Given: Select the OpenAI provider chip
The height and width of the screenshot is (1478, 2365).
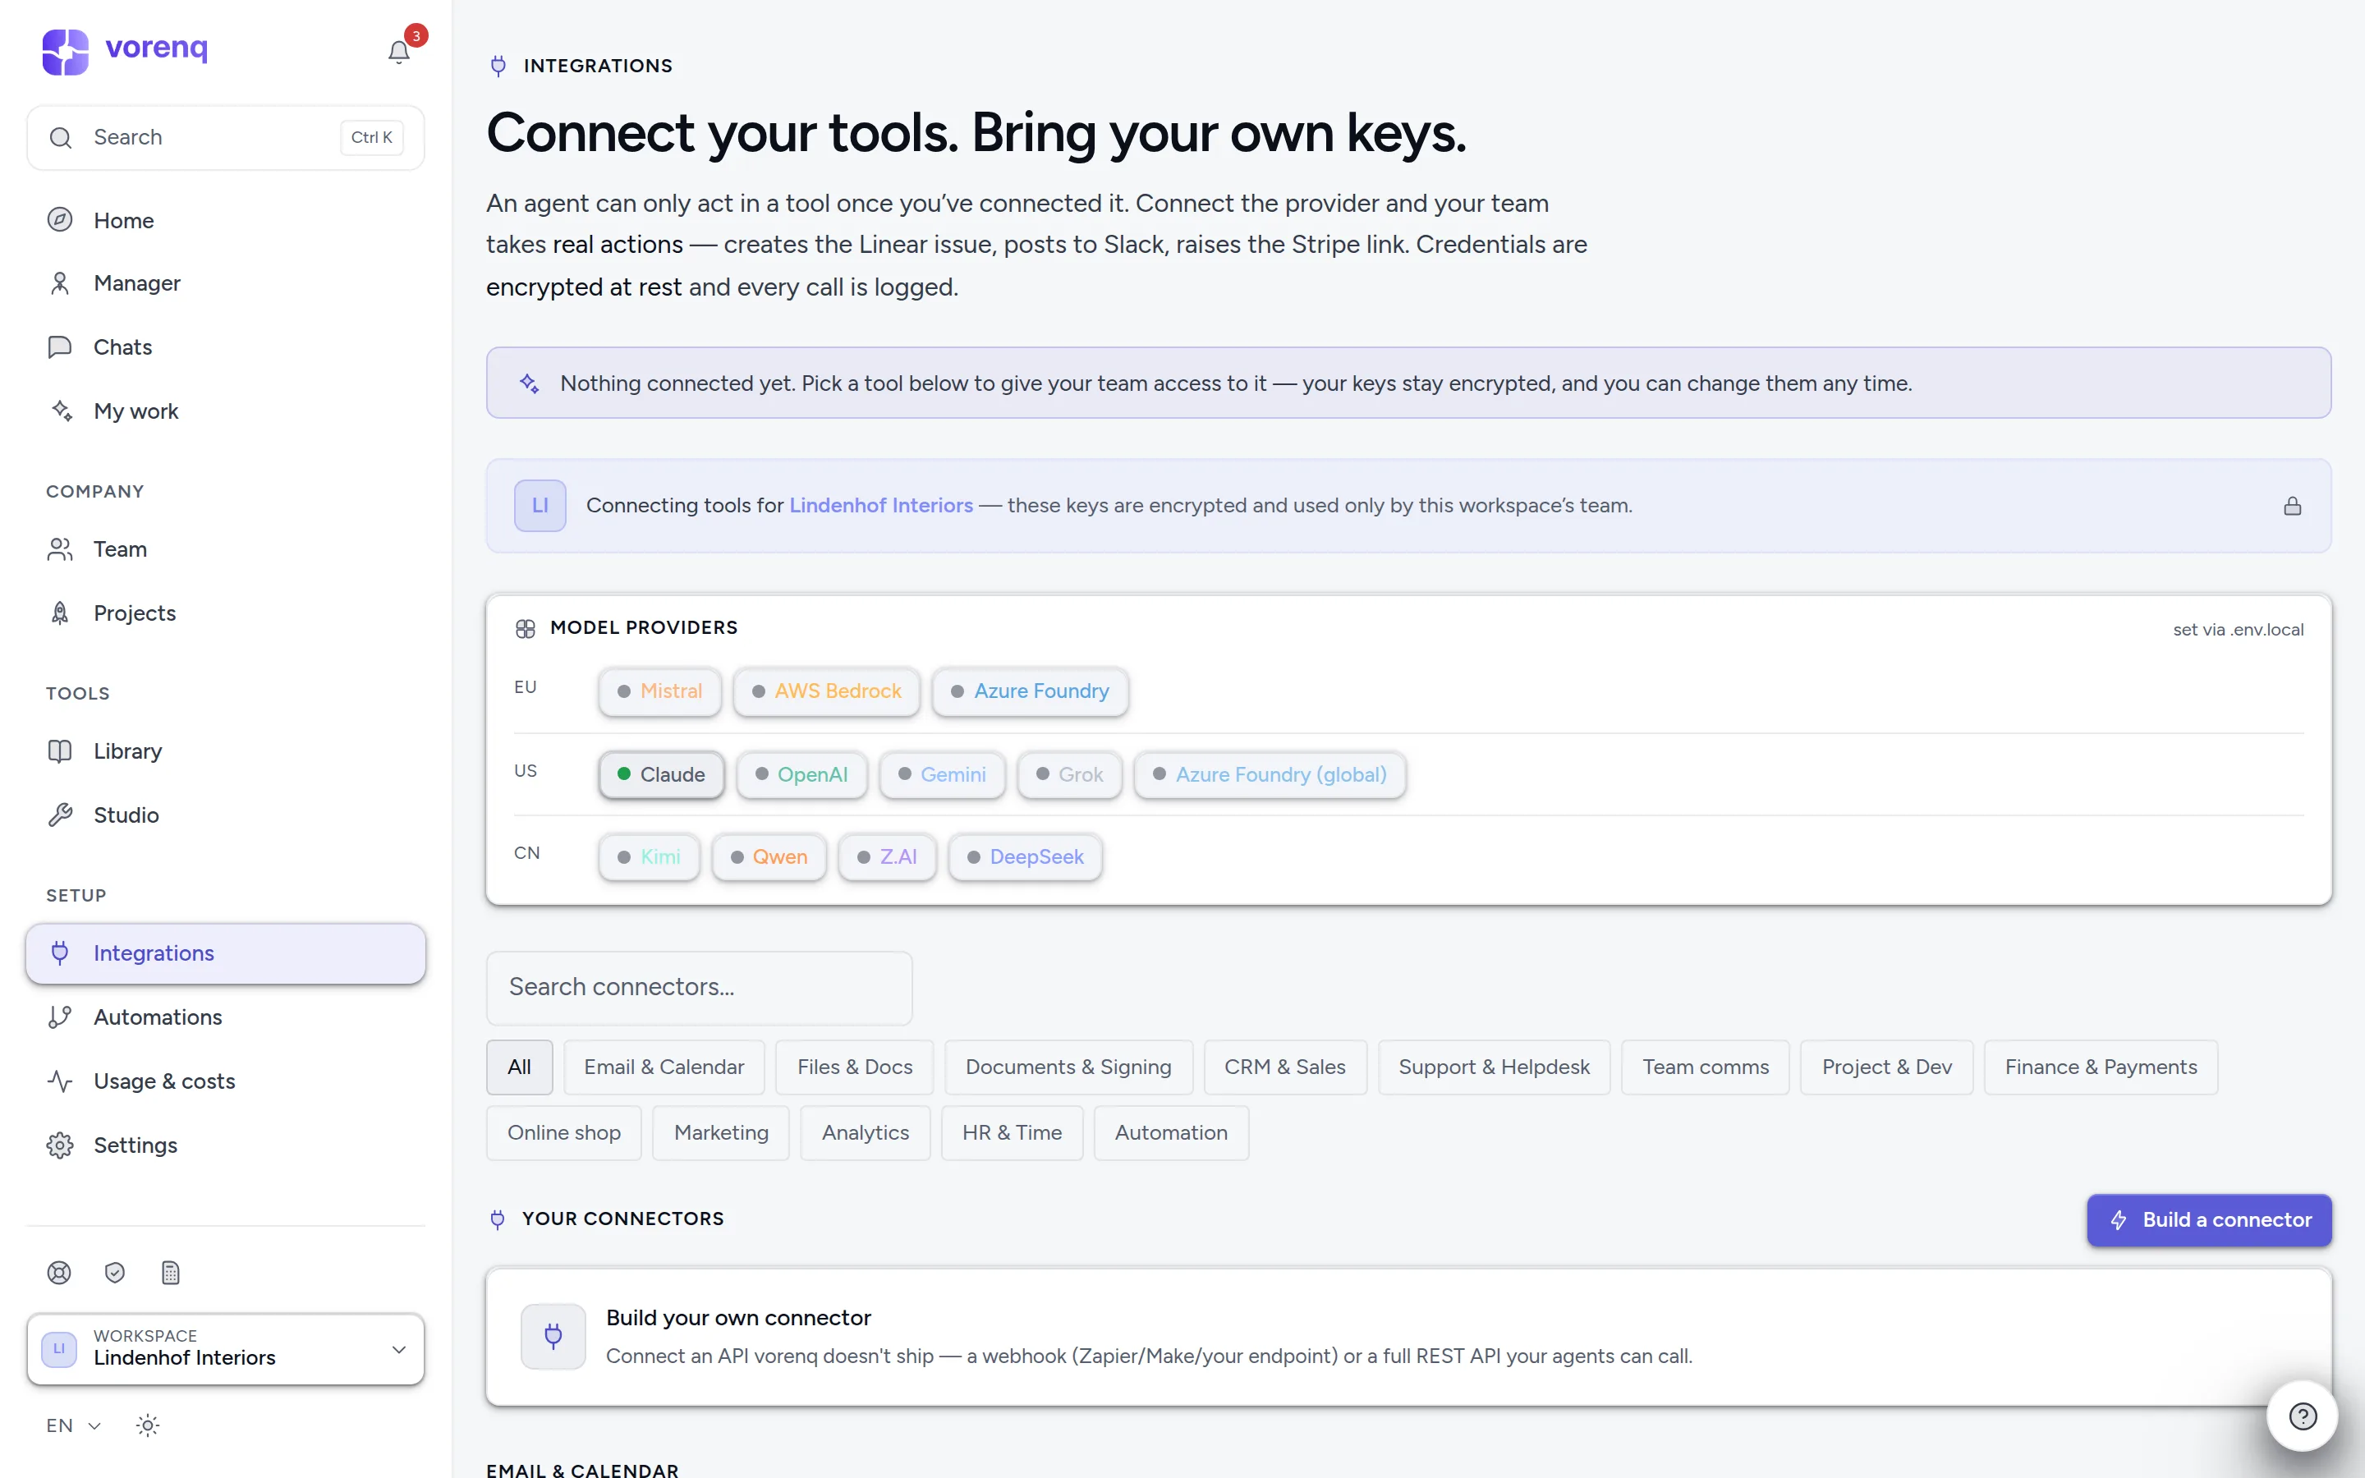Looking at the screenshot, I should 801,774.
